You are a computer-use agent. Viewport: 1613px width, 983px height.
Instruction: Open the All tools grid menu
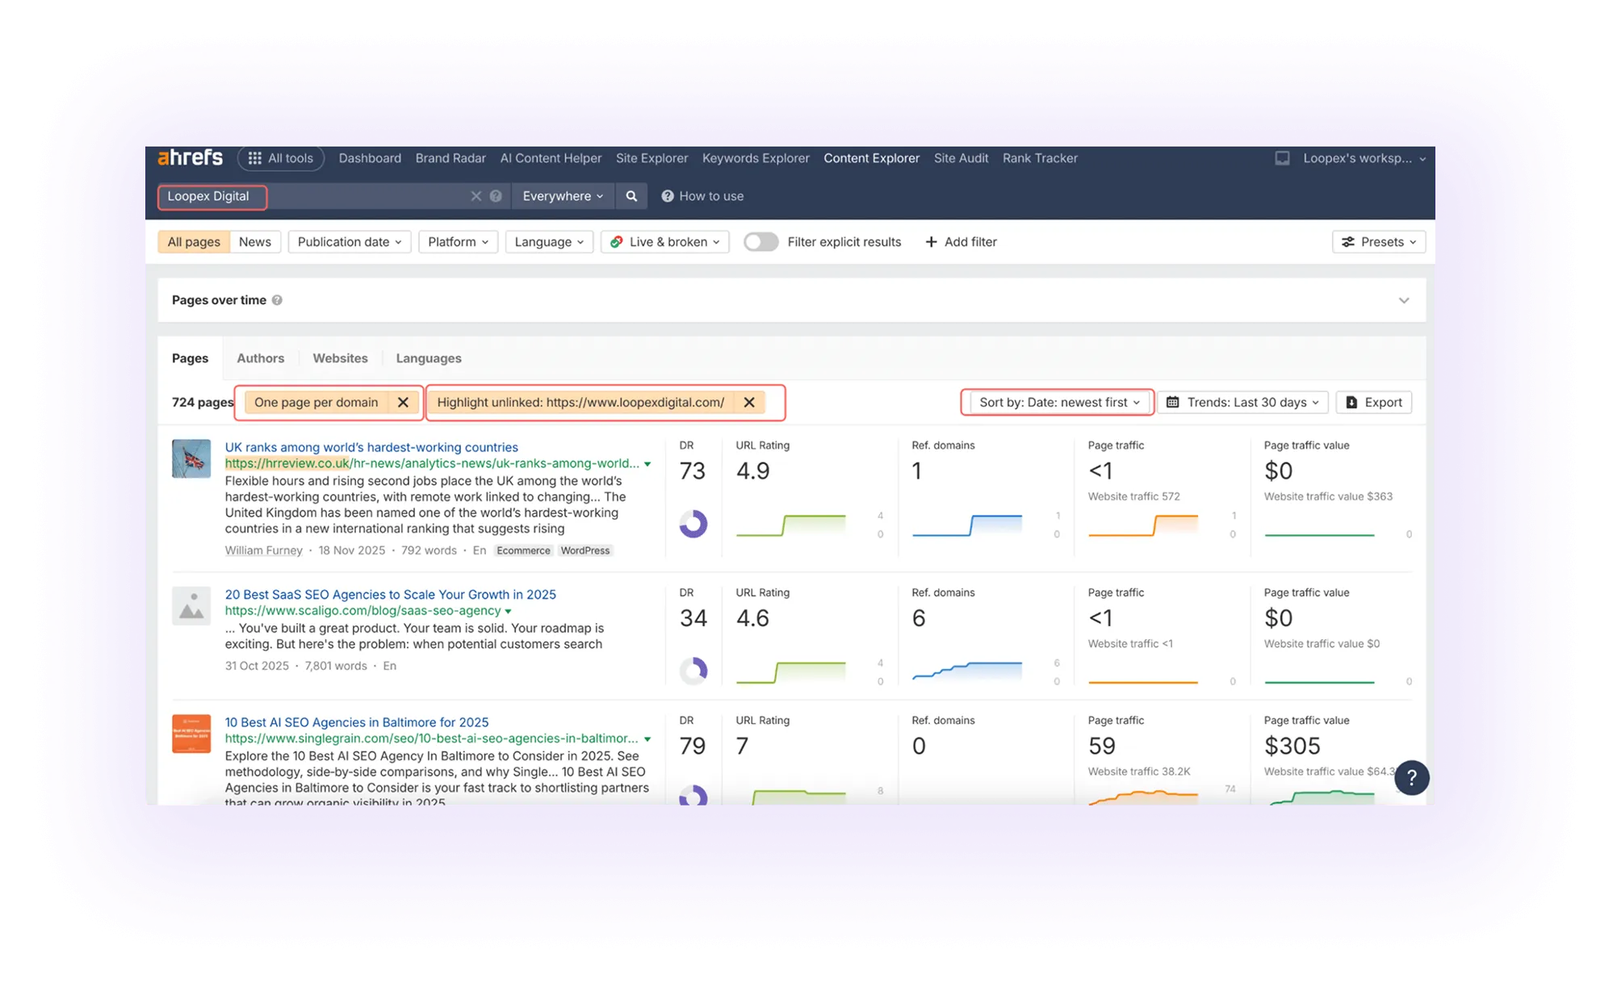(280, 157)
